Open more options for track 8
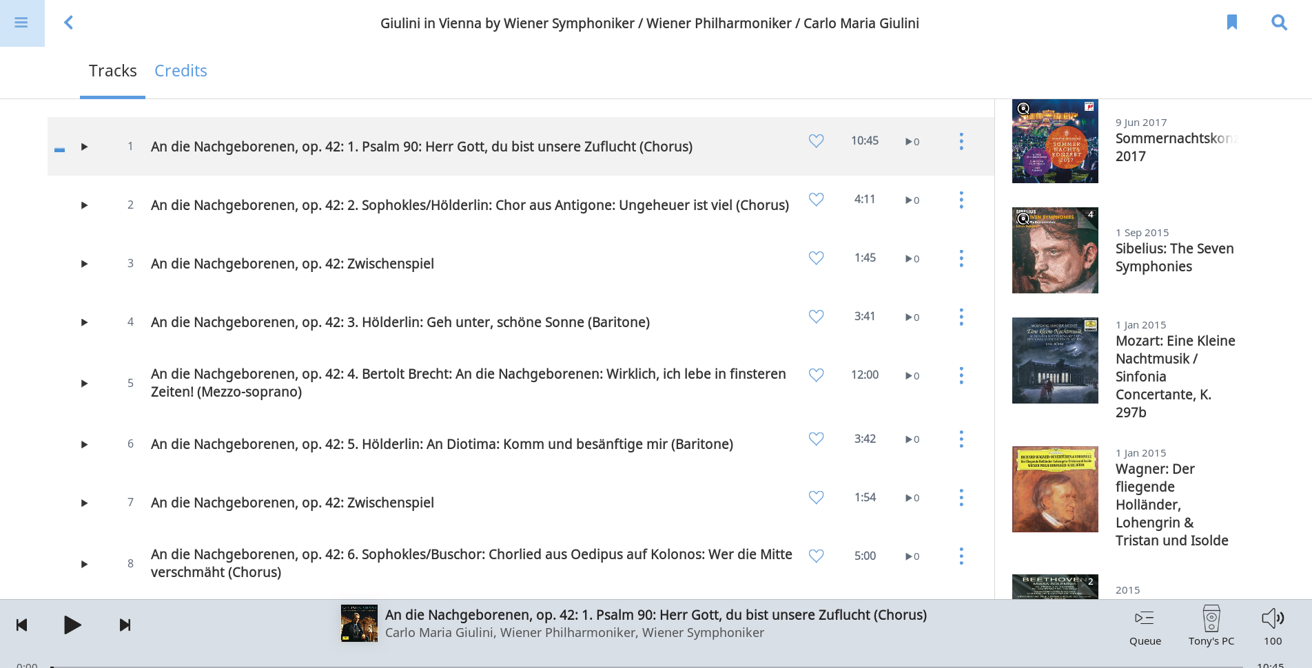This screenshot has width=1312, height=668. tap(961, 556)
